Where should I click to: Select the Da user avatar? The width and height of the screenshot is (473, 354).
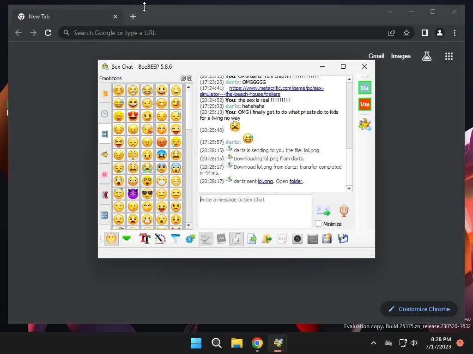coord(365,88)
